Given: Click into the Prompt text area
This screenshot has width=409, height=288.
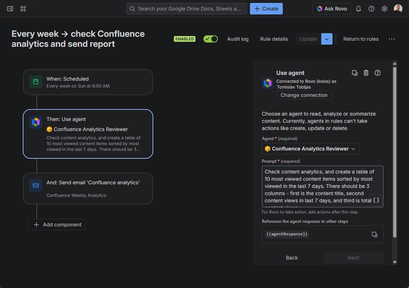Looking at the screenshot, I should (322, 186).
